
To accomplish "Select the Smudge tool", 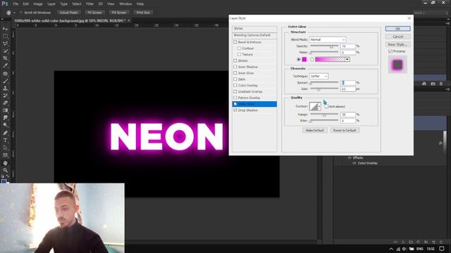I will click(x=5, y=118).
